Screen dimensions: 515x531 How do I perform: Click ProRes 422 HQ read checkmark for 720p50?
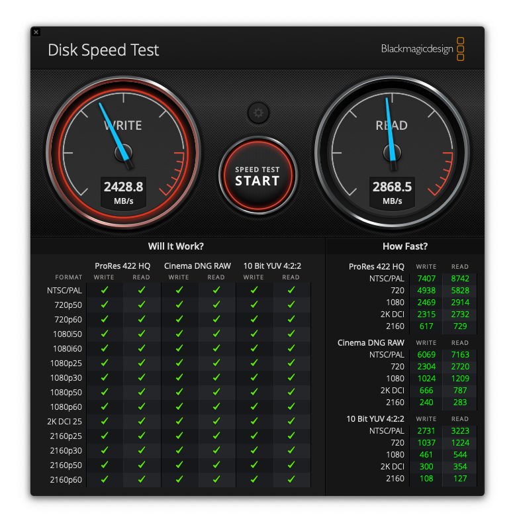[x=142, y=305]
